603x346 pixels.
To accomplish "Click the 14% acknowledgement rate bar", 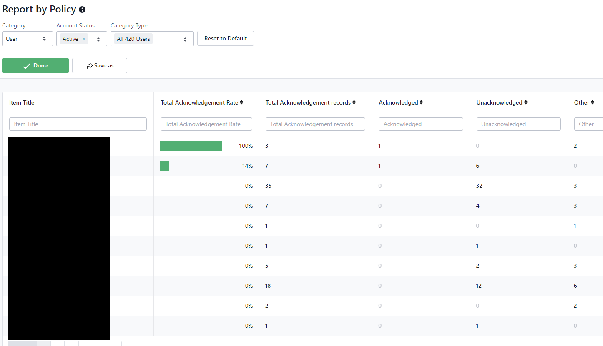I will point(164,166).
